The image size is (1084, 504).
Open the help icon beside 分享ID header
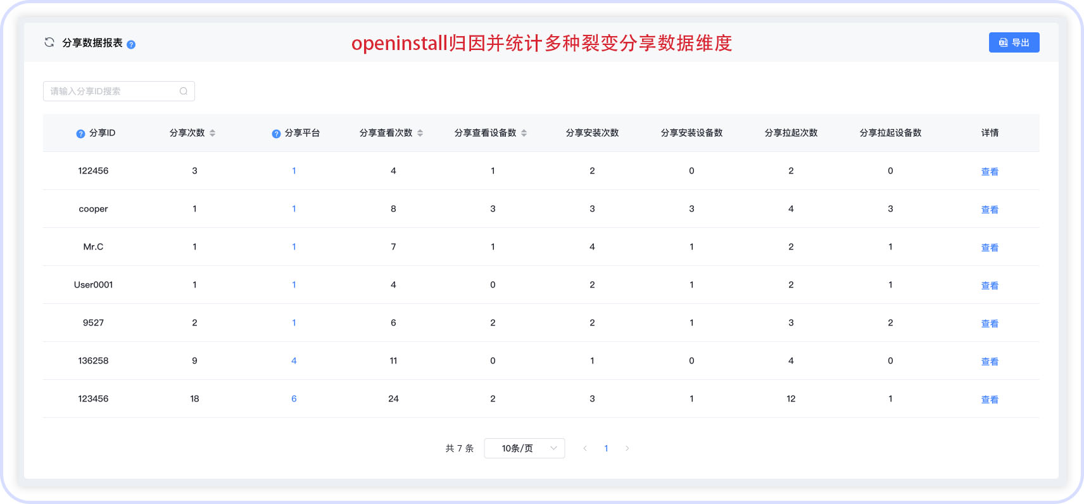coord(80,134)
